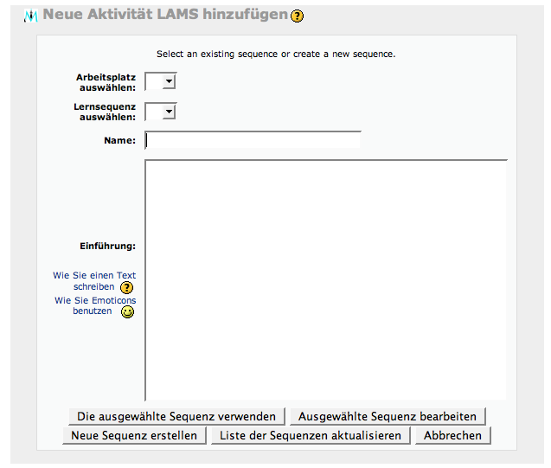Click yellow question mark beside 'Text schreiben'
Image resolution: width=551 pixels, height=468 pixels.
point(126,287)
